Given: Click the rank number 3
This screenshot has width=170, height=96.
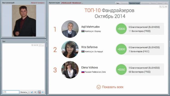Looking at the screenshot, I should click(55, 70).
